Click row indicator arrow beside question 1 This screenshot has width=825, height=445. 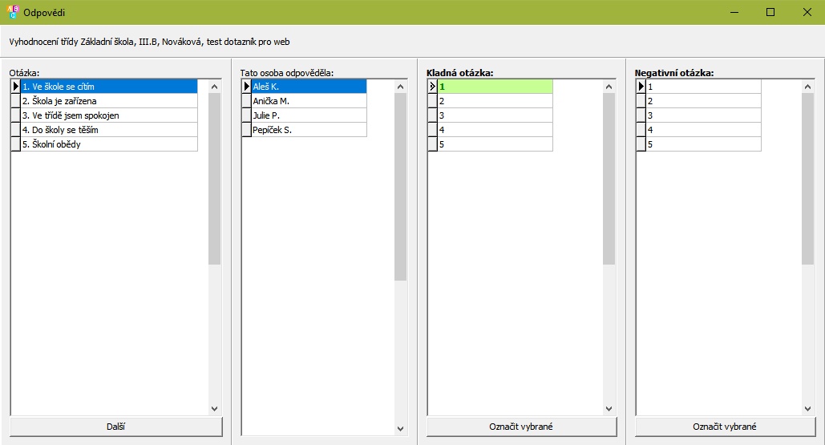click(x=15, y=87)
